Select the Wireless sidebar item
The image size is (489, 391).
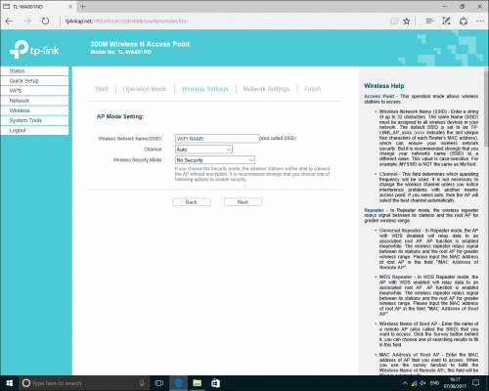click(x=34, y=110)
